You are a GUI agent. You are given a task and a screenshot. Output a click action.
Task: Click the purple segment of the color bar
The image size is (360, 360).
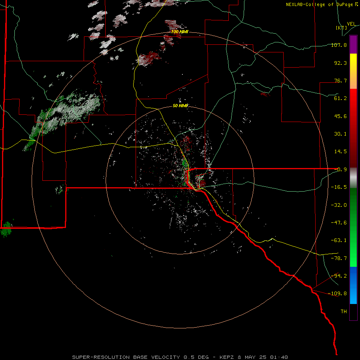[x=353, y=44]
